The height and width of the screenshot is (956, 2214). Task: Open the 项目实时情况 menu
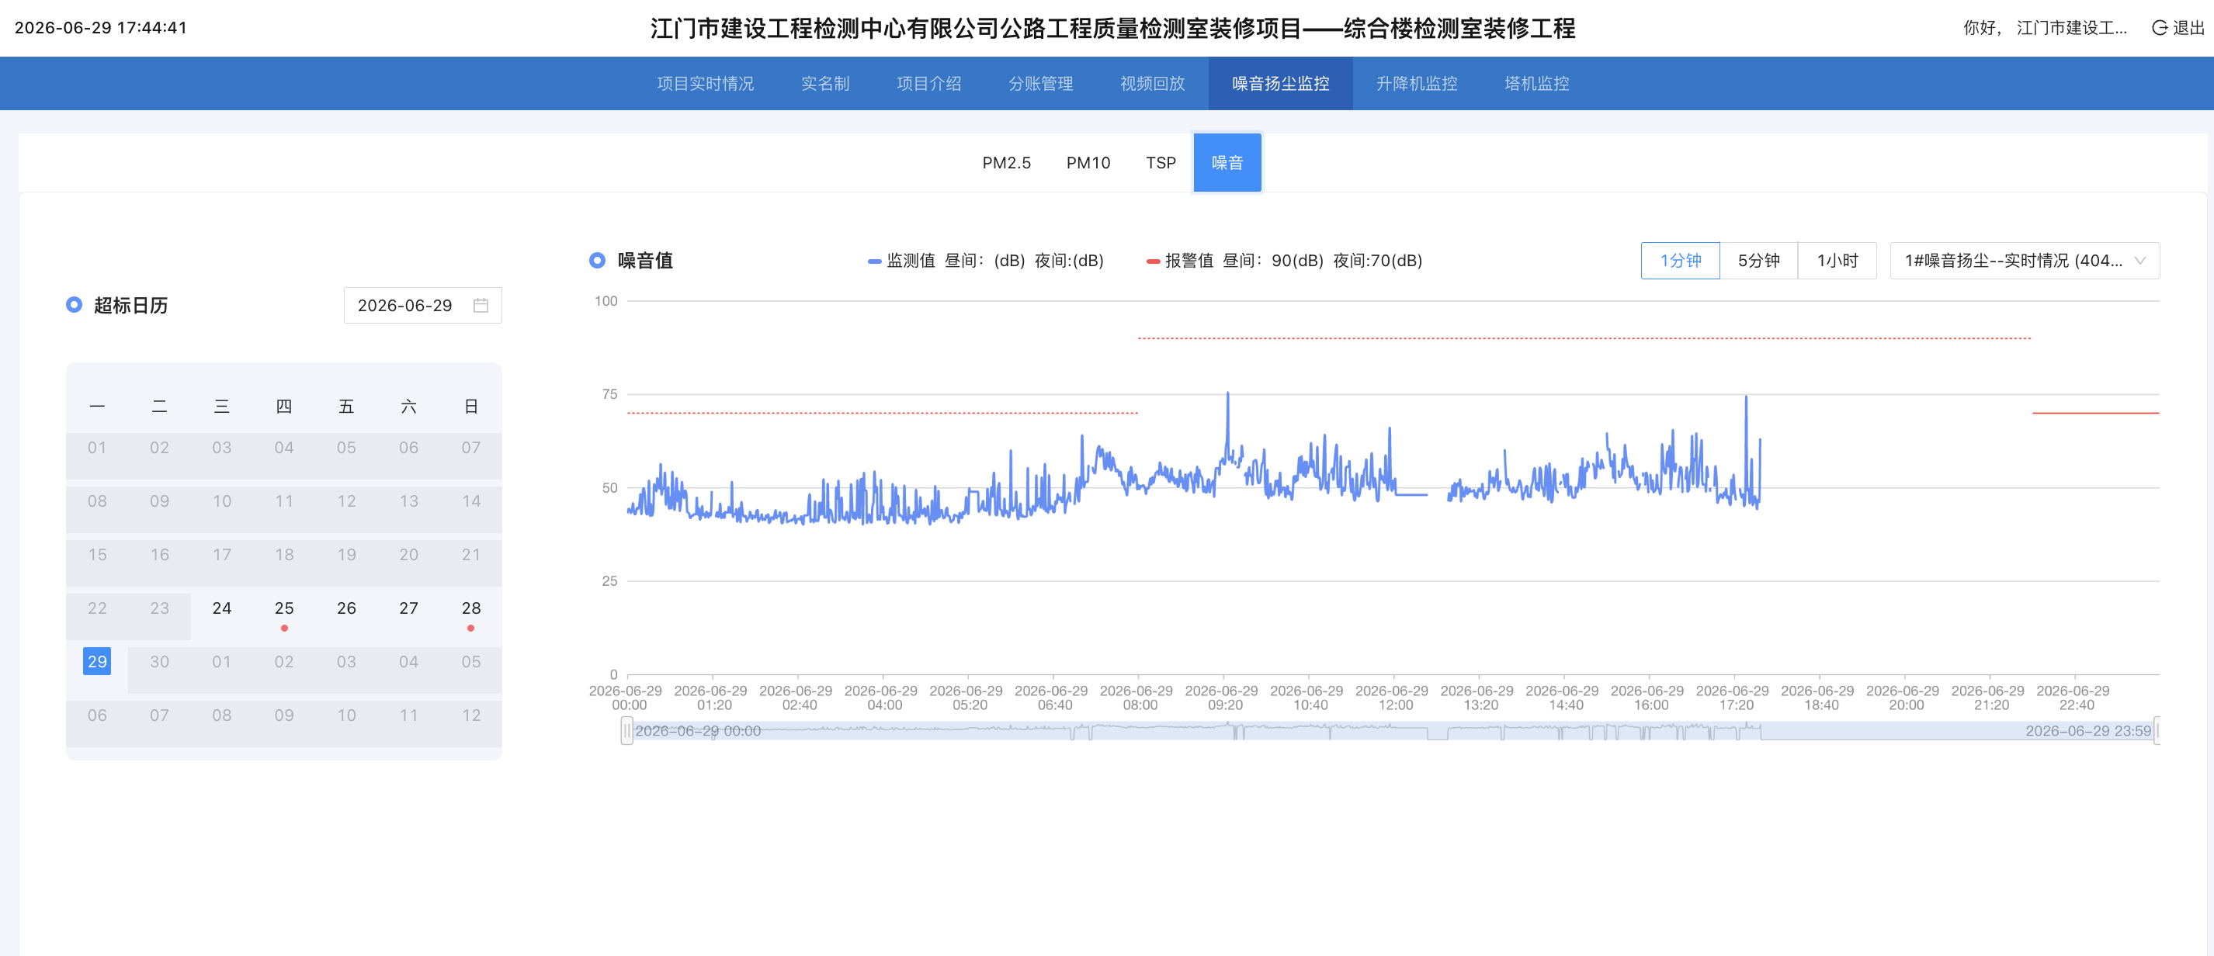705,83
